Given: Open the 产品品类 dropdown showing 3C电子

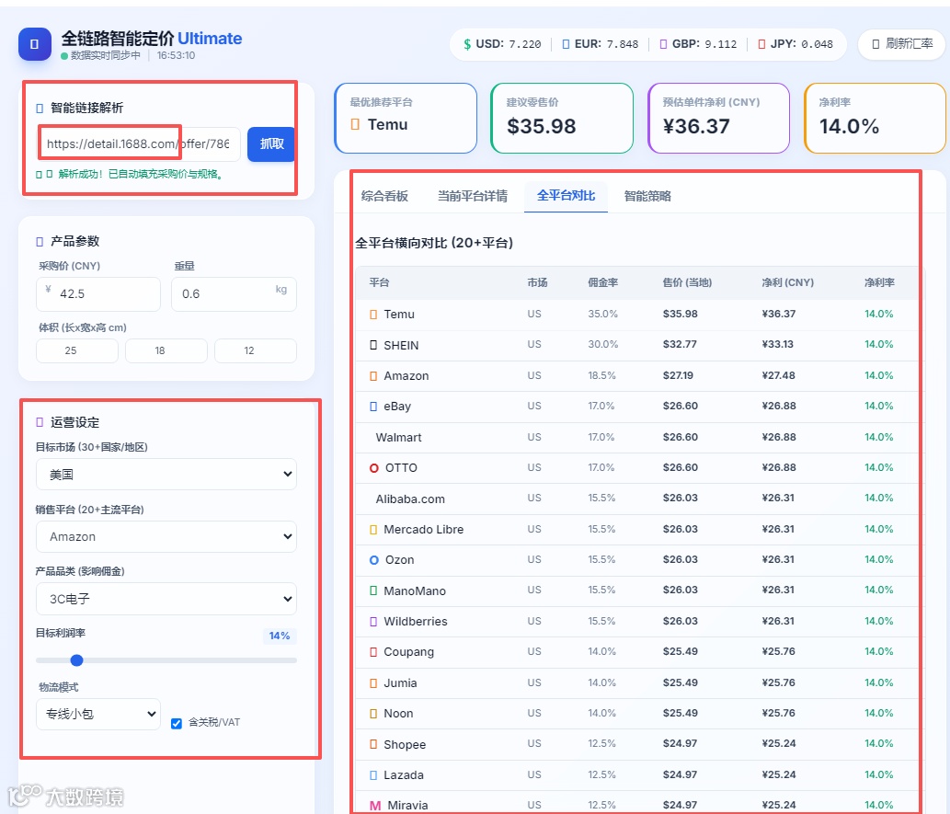Looking at the screenshot, I should (166, 599).
